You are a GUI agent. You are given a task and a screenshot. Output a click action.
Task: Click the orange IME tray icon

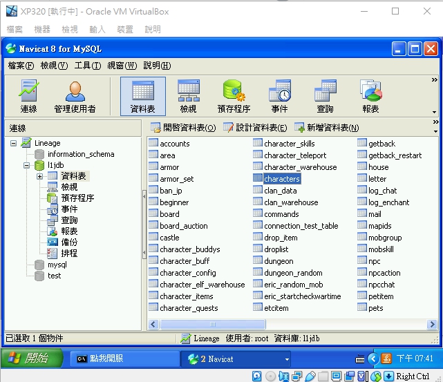tap(386, 359)
